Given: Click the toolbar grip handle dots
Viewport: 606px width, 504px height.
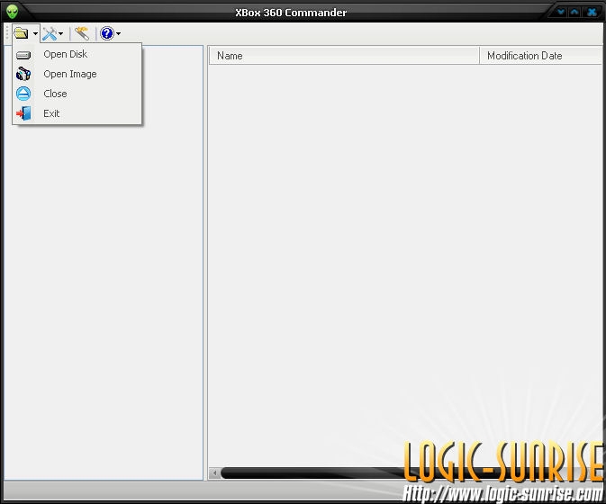Looking at the screenshot, I should 7,33.
